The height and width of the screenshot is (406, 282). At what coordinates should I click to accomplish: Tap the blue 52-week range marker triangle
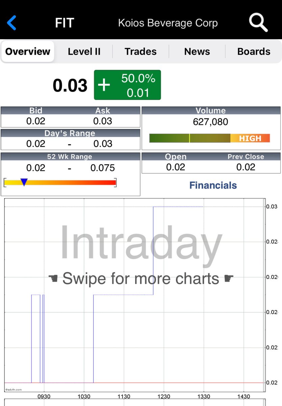[x=24, y=182]
